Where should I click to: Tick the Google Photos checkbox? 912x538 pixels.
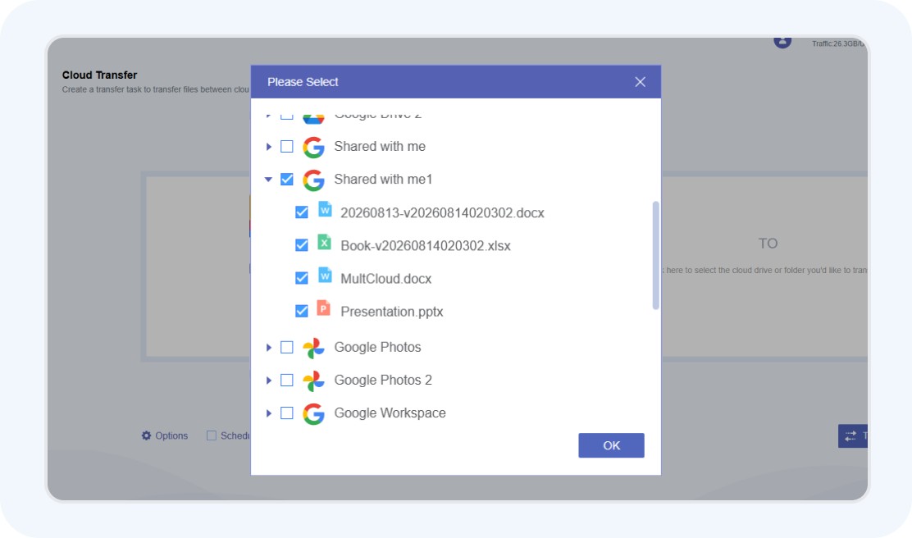tap(287, 347)
